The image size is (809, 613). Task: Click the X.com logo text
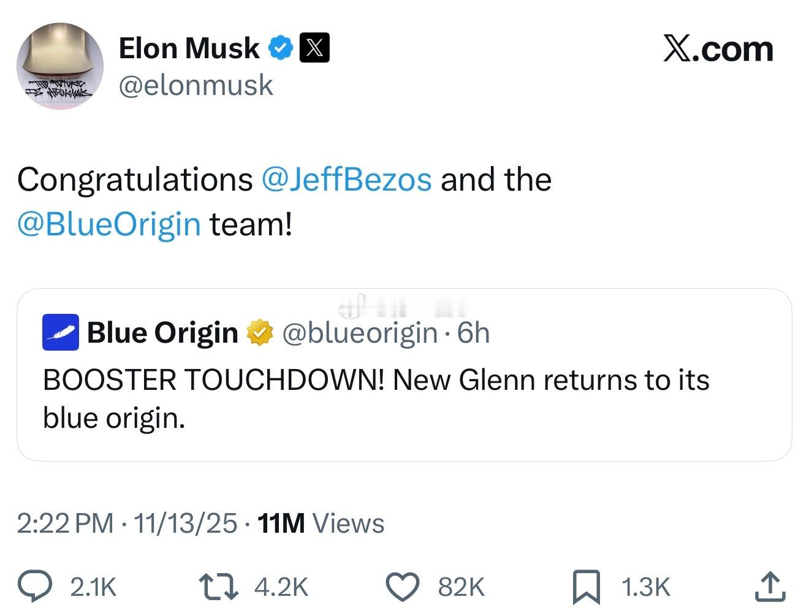coord(718,49)
